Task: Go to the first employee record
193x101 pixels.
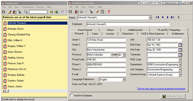Action: (157, 17)
